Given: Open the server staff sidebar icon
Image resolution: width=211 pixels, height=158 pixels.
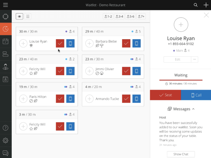Looking at the screenshot, I should tap(5, 67).
